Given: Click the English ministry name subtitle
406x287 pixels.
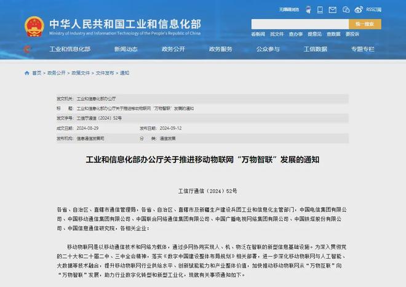Looking at the screenshot, I should [125, 33].
